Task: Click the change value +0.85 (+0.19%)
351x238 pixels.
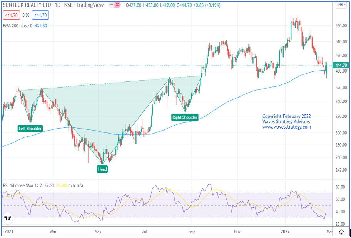Action: tap(207, 5)
